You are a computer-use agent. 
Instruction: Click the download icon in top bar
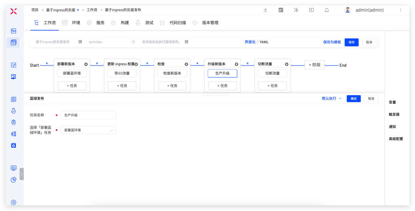[265, 10]
